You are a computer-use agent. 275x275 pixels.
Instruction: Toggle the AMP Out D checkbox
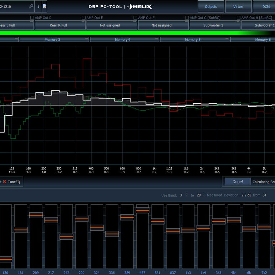32,18
